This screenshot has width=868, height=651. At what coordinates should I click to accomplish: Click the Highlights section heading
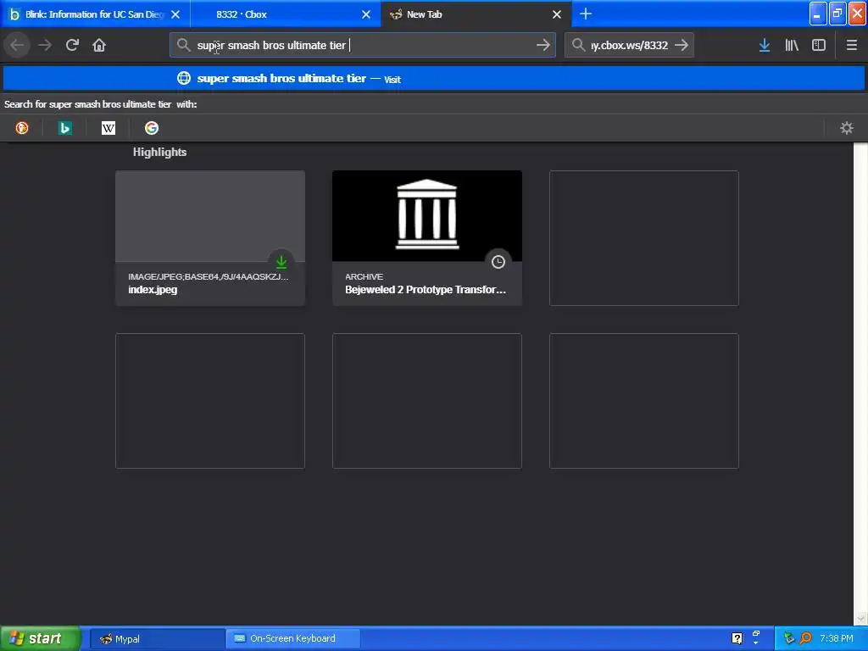coord(159,153)
